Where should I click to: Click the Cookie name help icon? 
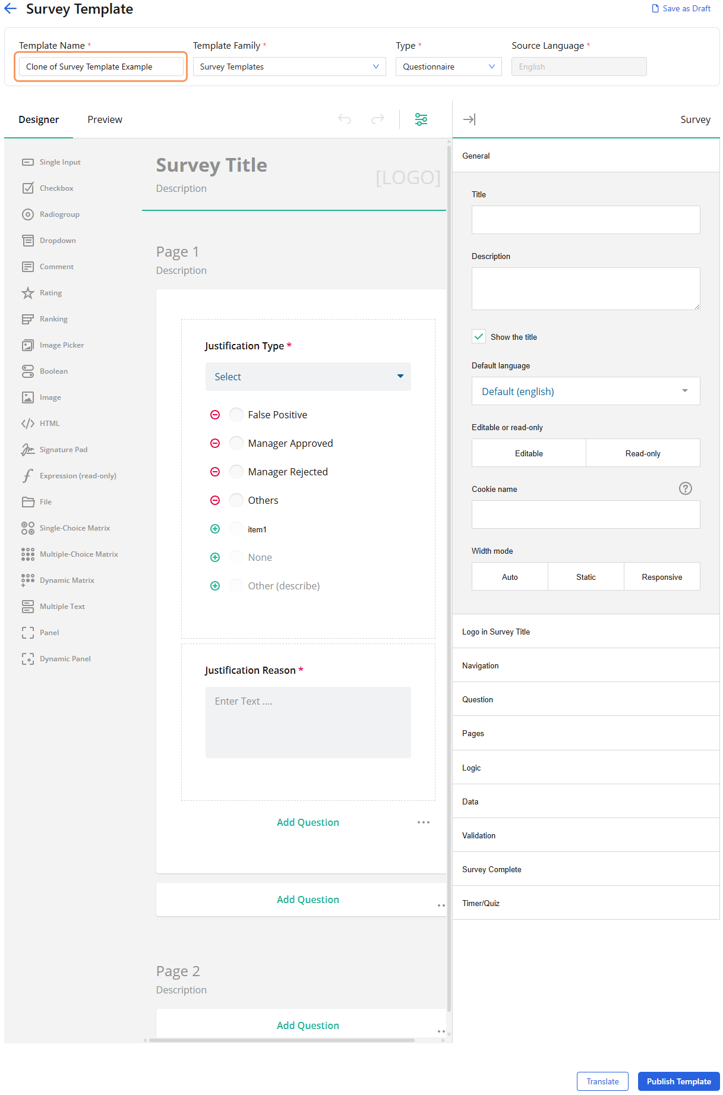click(685, 488)
